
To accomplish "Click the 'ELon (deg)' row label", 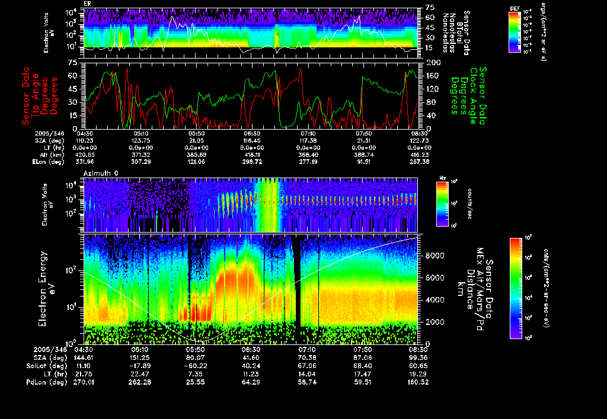I will coord(49,162).
